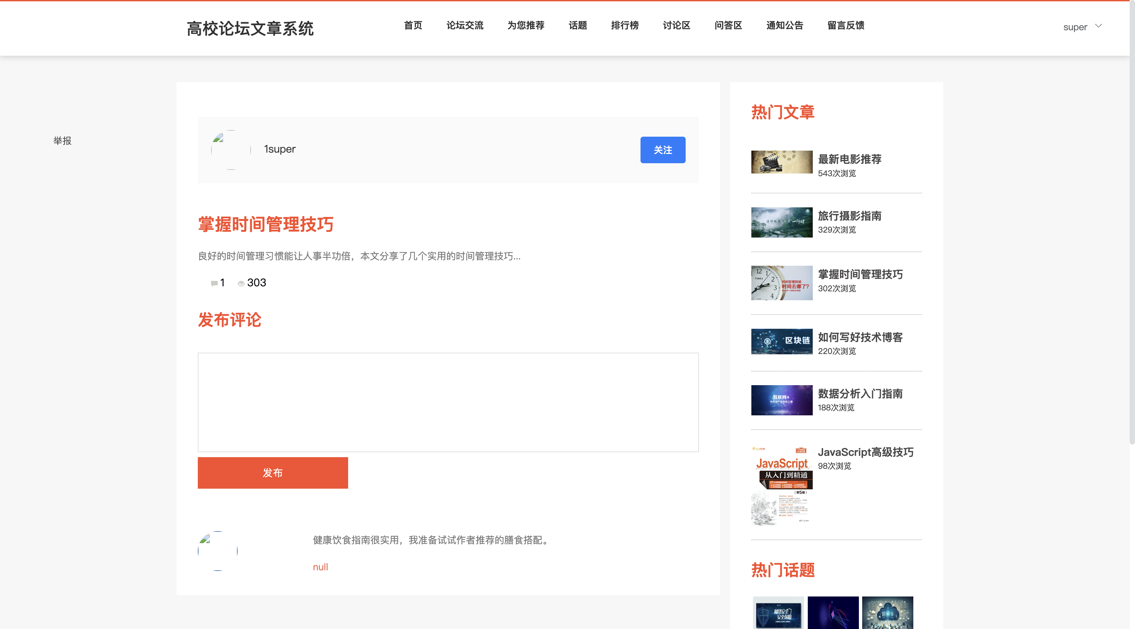This screenshot has width=1135, height=629.
Task: Open the 数据分析入门指南 article thumbnail
Action: coord(782,400)
